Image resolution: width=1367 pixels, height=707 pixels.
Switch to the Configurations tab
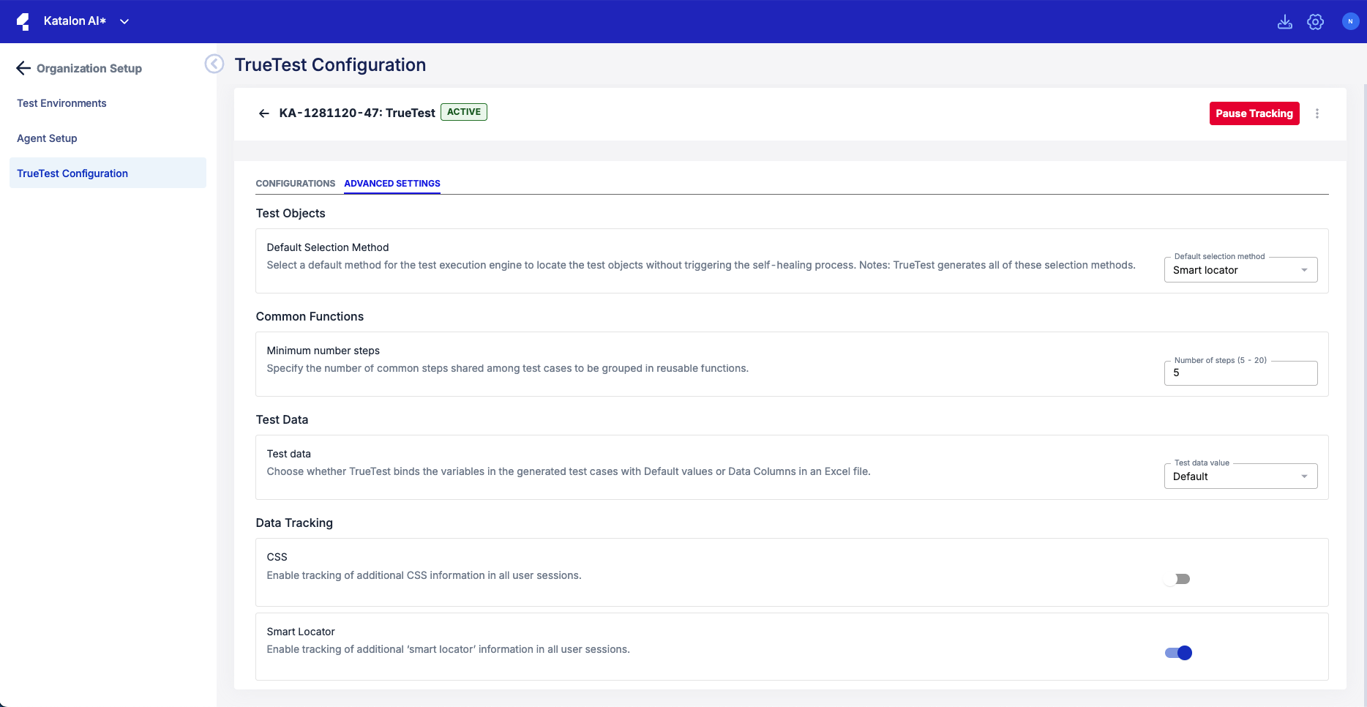click(295, 184)
